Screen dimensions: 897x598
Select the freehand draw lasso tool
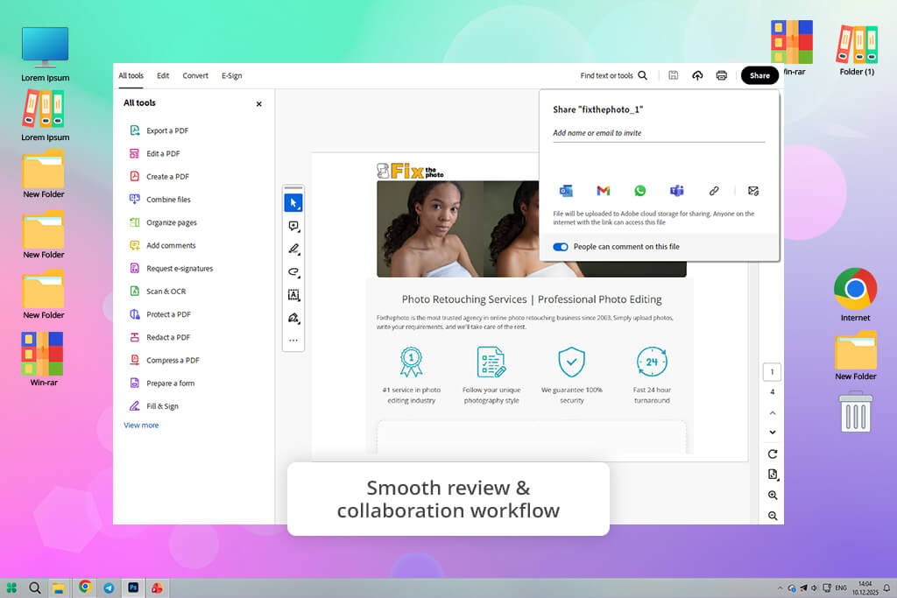tap(293, 271)
